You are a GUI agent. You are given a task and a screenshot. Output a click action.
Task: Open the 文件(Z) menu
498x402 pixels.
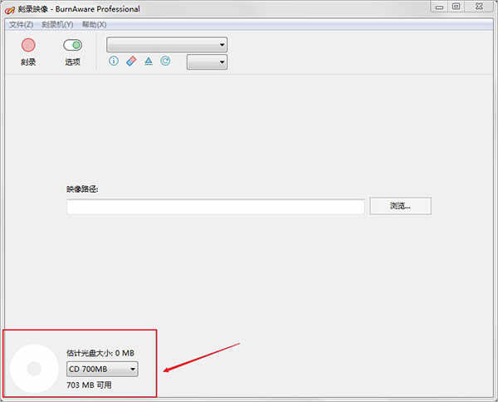click(21, 24)
